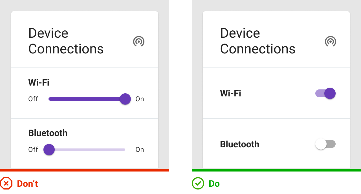Viewport: 361px width, 194px height.
Task: Click the Device Connections heading in the Do card
Action: 258,41
